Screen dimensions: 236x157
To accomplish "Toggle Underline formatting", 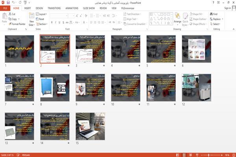I will pyautogui.click(x=59, y=22).
